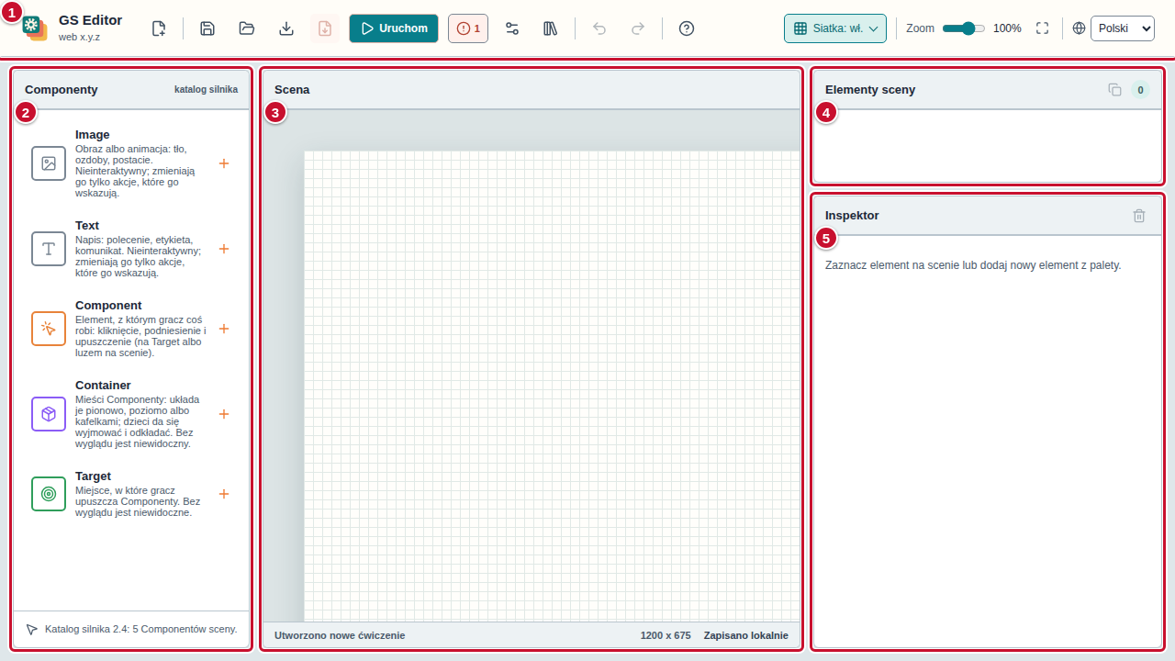
Task: Open the Polski language selector
Action: (x=1122, y=28)
